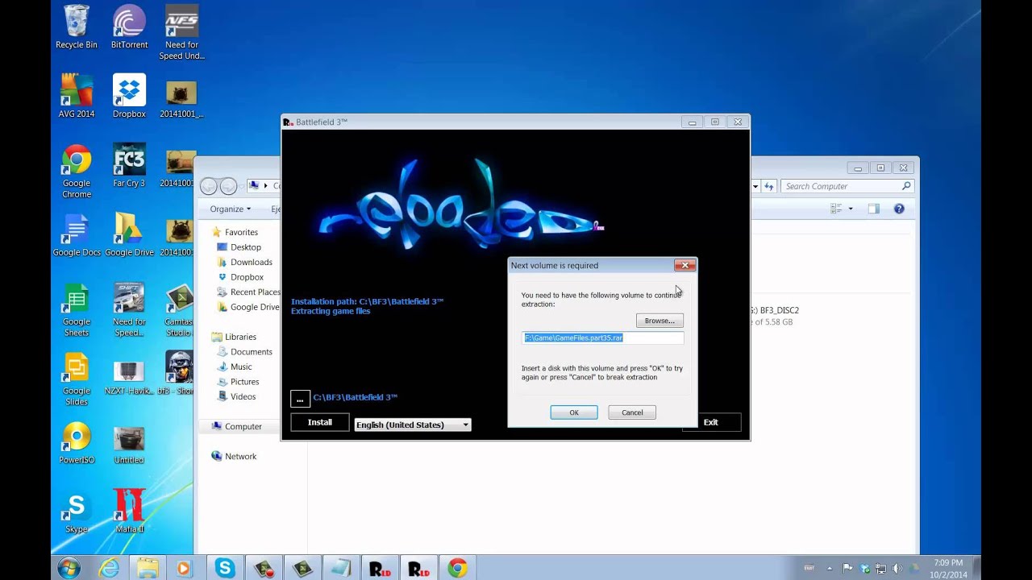Open Google Docs desktop shortcut
This screenshot has height=580, width=1032.
[x=77, y=235]
